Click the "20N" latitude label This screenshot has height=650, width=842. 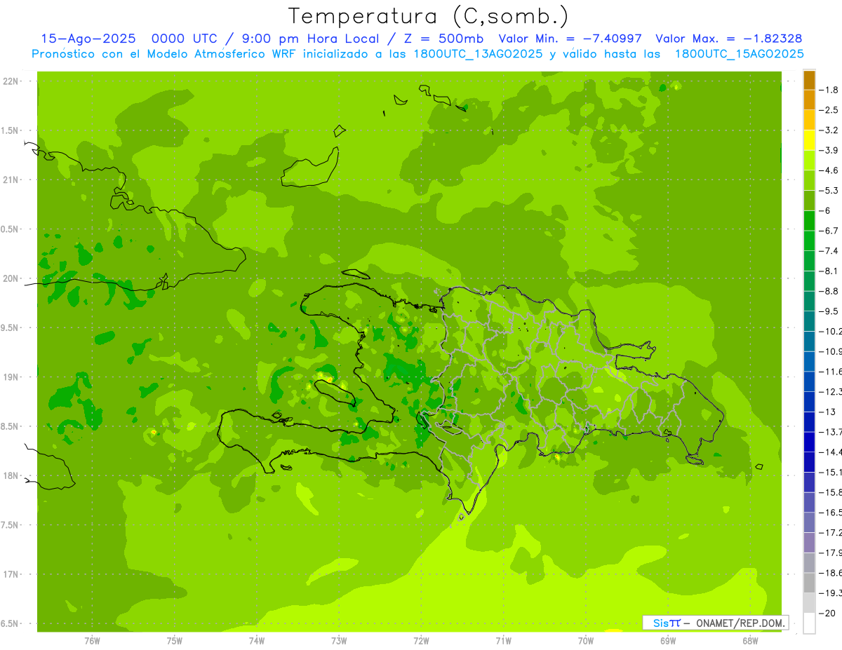[x=11, y=278]
